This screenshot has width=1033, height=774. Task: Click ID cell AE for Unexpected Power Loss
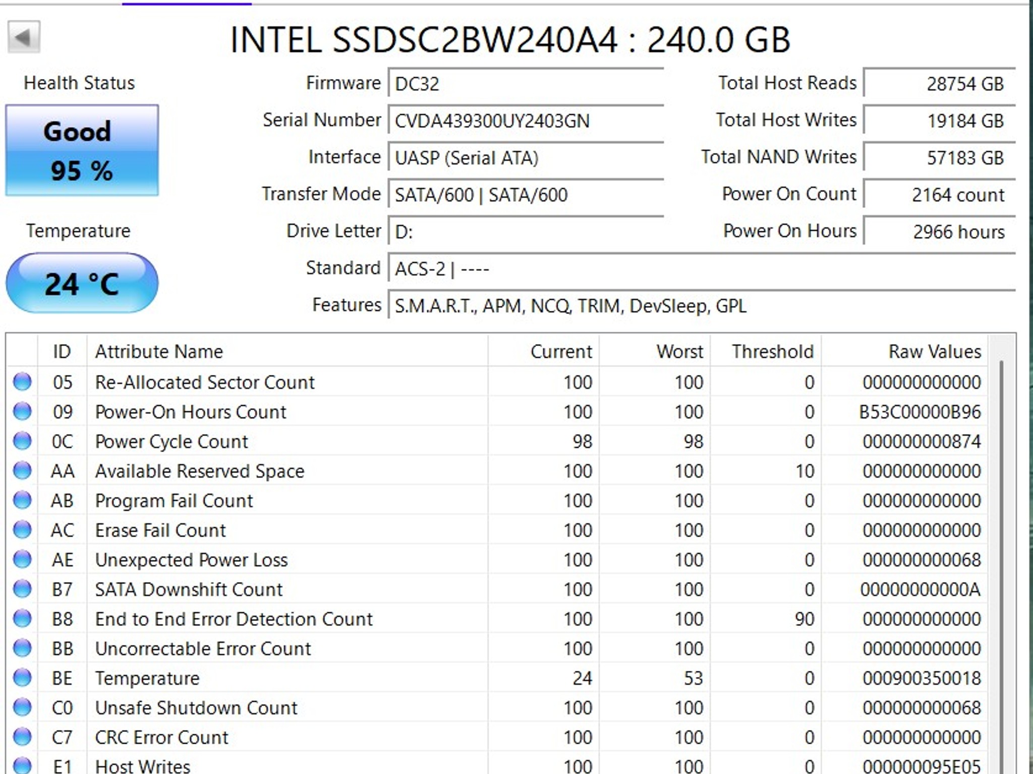63,559
